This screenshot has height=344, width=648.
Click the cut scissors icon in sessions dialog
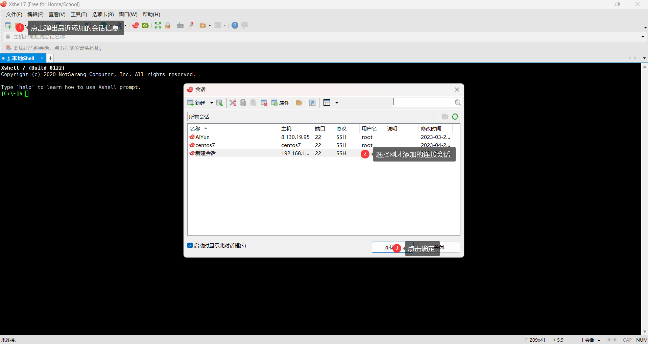pyautogui.click(x=233, y=103)
